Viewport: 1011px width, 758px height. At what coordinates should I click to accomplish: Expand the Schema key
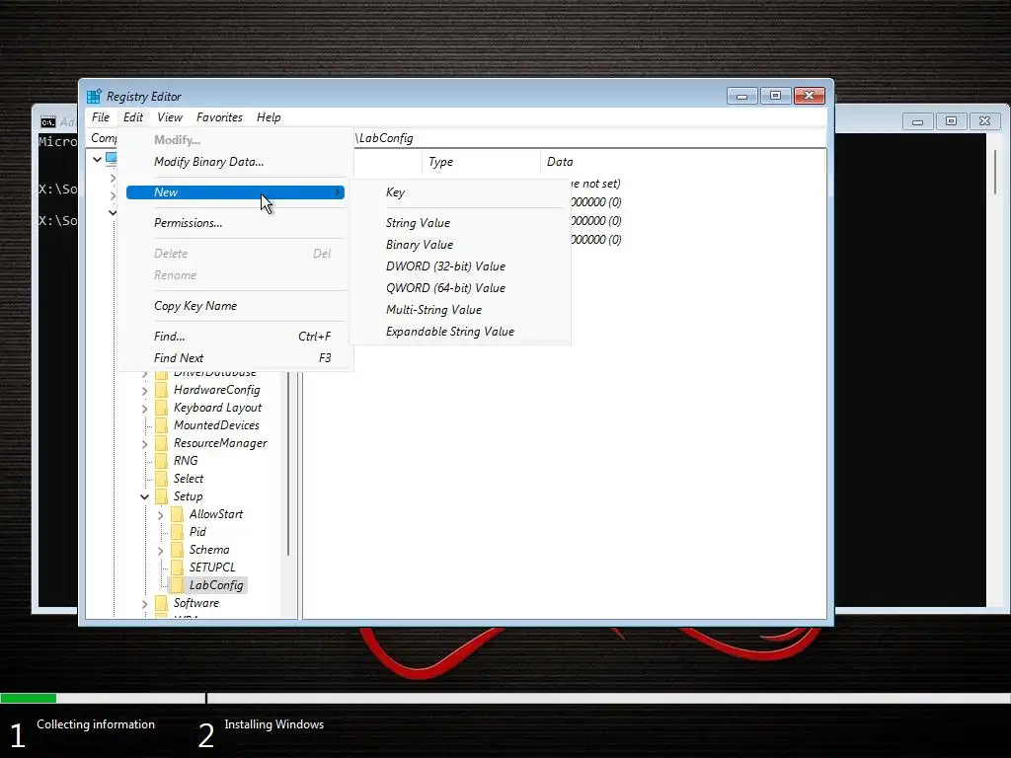(160, 550)
